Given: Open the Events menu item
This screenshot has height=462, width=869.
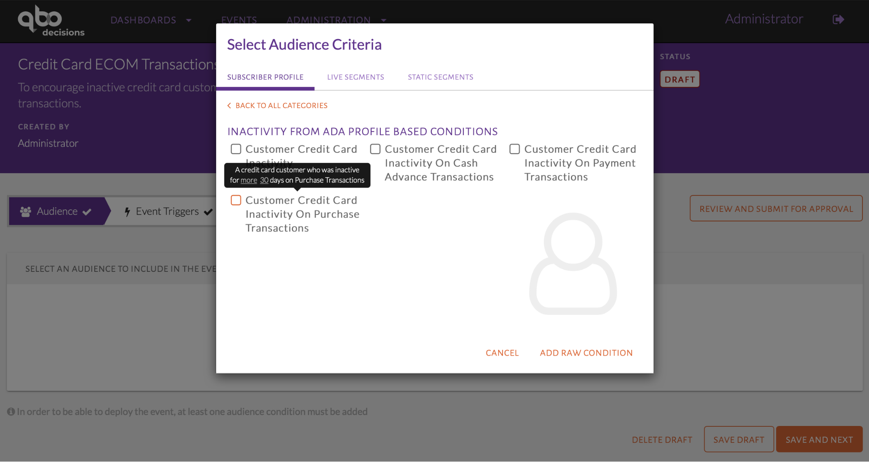Looking at the screenshot, I should [239, 20].
